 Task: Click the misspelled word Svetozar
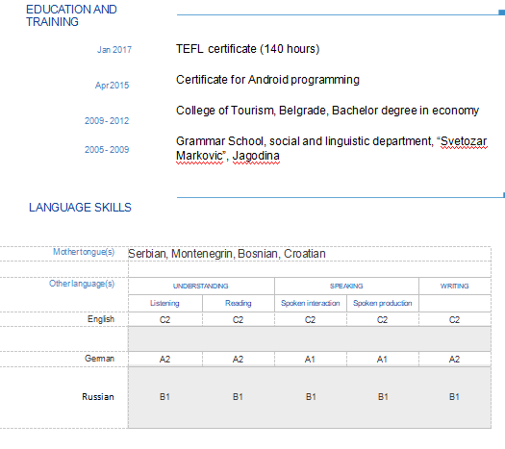click(x=464, y=141)
